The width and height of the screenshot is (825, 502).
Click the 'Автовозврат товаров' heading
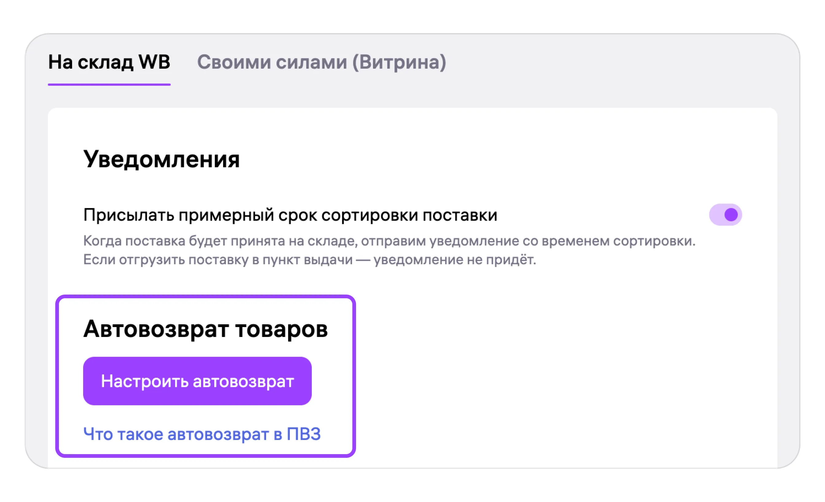click(x=206, y=329)
